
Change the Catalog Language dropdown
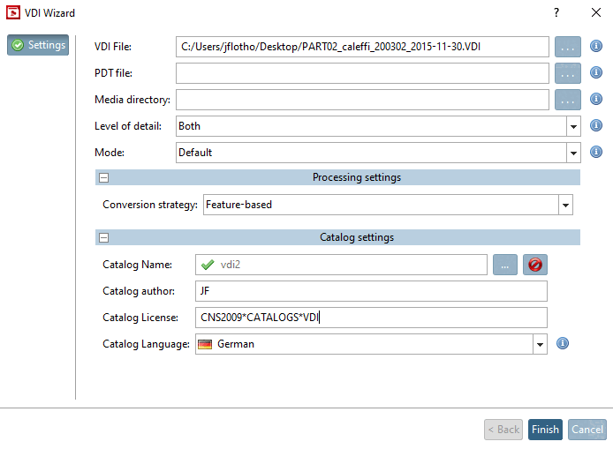point(539,344)
